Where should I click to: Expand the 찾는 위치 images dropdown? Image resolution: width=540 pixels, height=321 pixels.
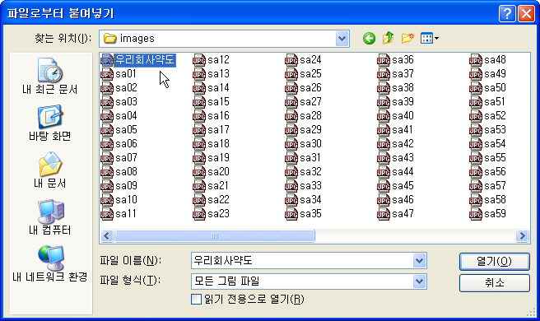point(342,39)
